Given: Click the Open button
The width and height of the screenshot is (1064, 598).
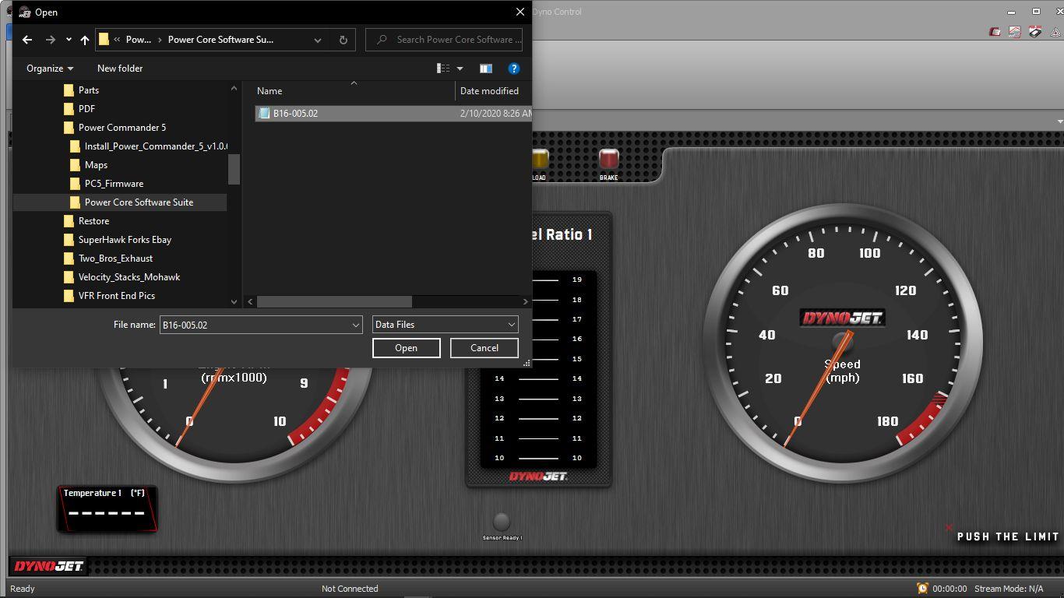Looking at the screenshot, I should tap(406, 348).
